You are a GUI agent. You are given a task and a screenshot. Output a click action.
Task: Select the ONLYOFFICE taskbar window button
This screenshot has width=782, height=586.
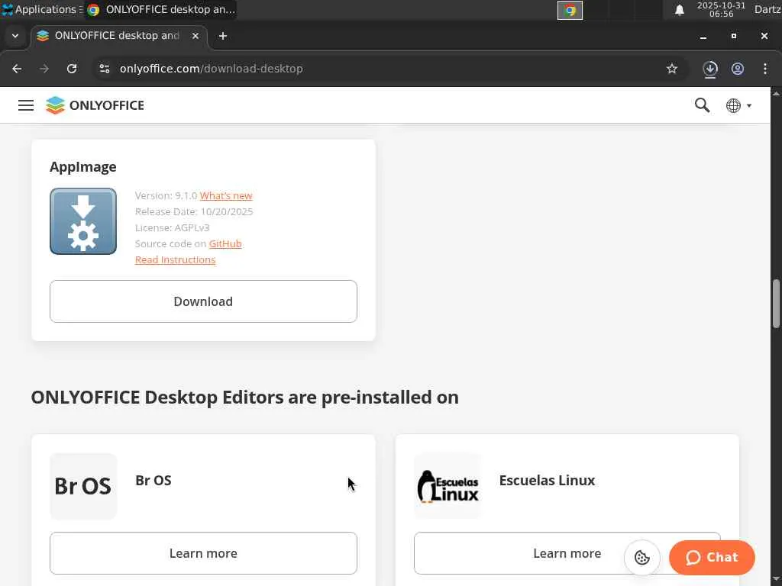tap(160, 9)
